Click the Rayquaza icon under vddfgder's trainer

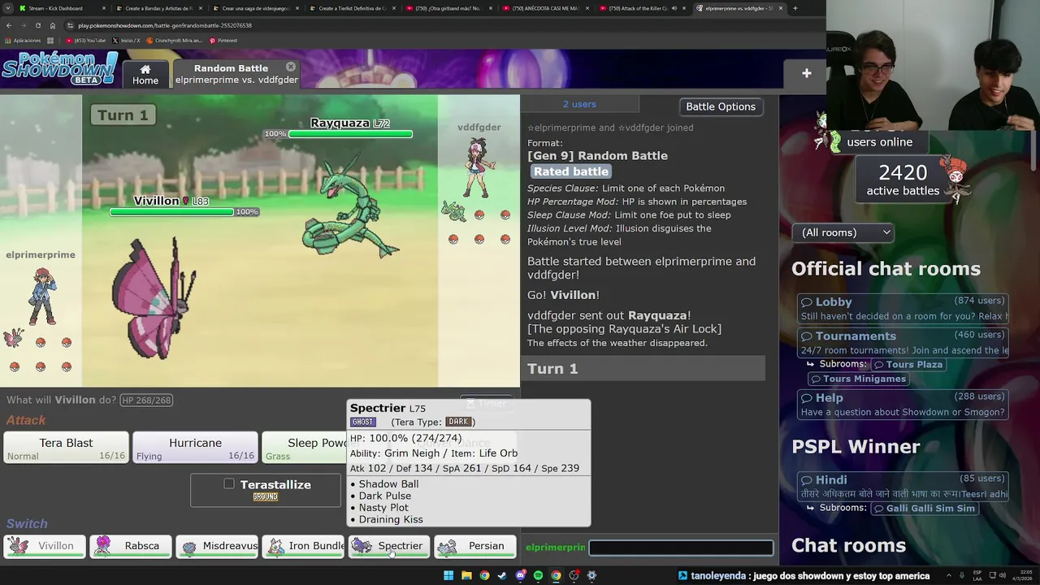pos(453,212)
